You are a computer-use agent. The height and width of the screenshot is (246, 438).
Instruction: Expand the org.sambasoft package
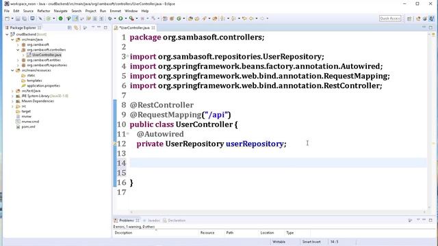tap(18, 44)
